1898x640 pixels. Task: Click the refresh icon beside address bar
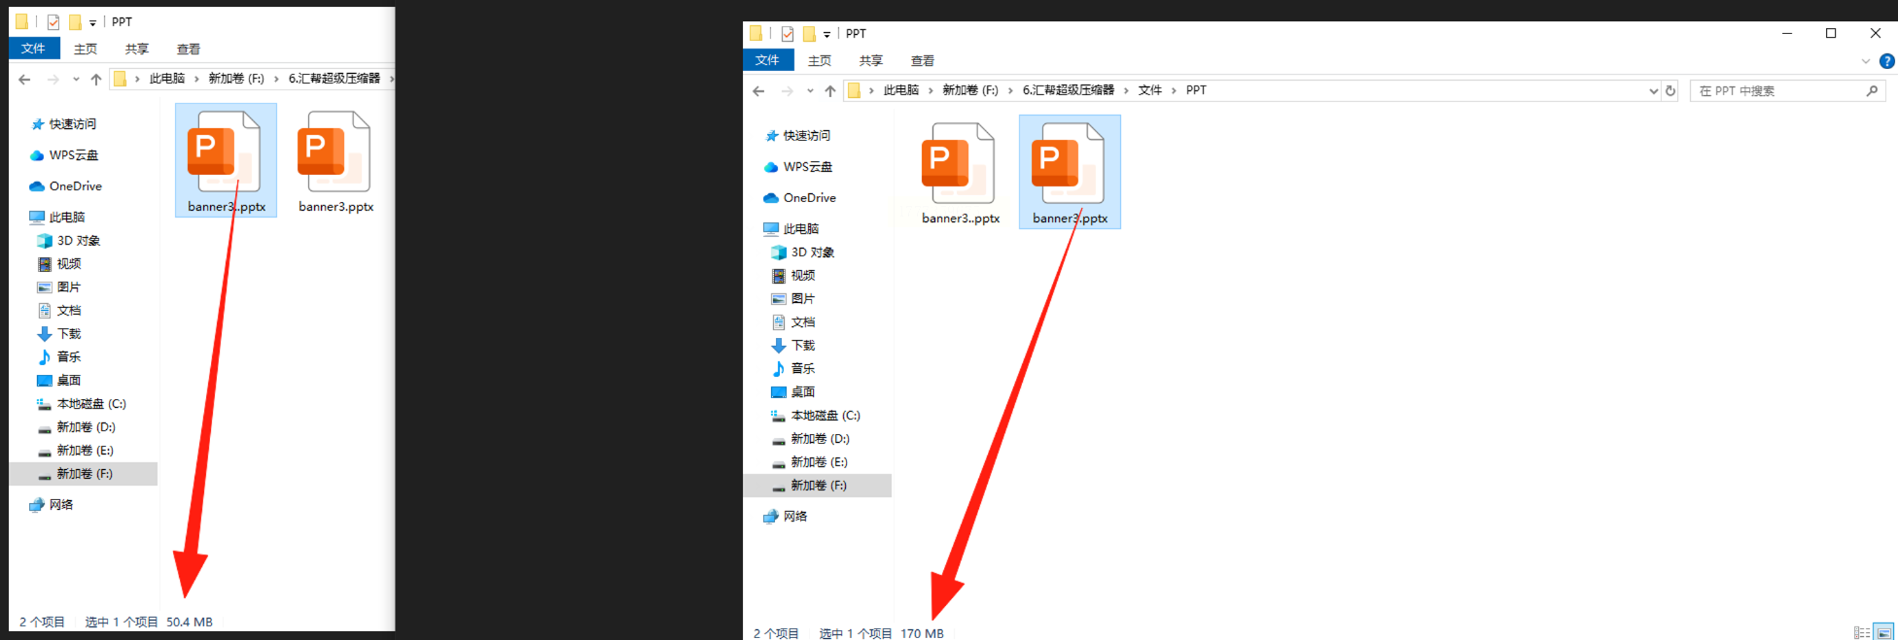(x=1670, y=90)
